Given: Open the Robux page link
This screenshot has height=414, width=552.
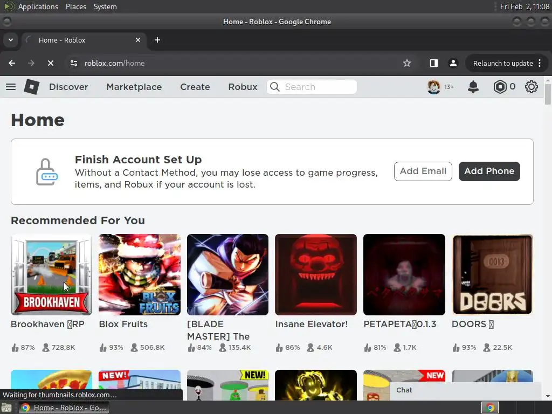Looking at the screenshot, I should (x=243, y=87).
